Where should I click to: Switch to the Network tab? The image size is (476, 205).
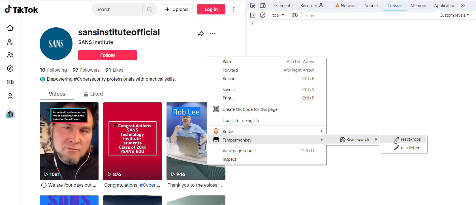coord(346,6)
